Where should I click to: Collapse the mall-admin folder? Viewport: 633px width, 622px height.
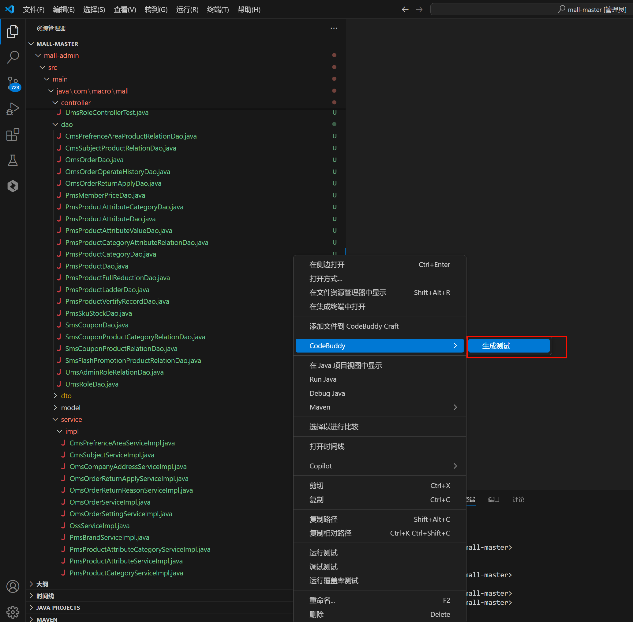click(x=185, y=55)
